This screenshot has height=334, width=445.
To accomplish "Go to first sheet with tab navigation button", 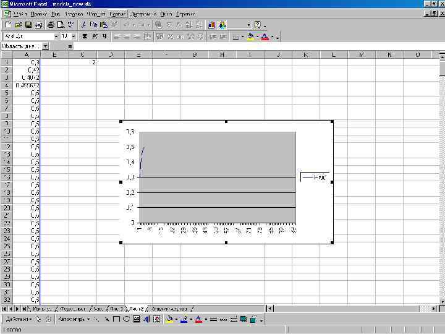I will click(4, 309).
